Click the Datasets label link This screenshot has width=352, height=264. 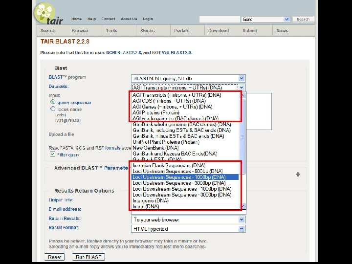tap(59, 87)
